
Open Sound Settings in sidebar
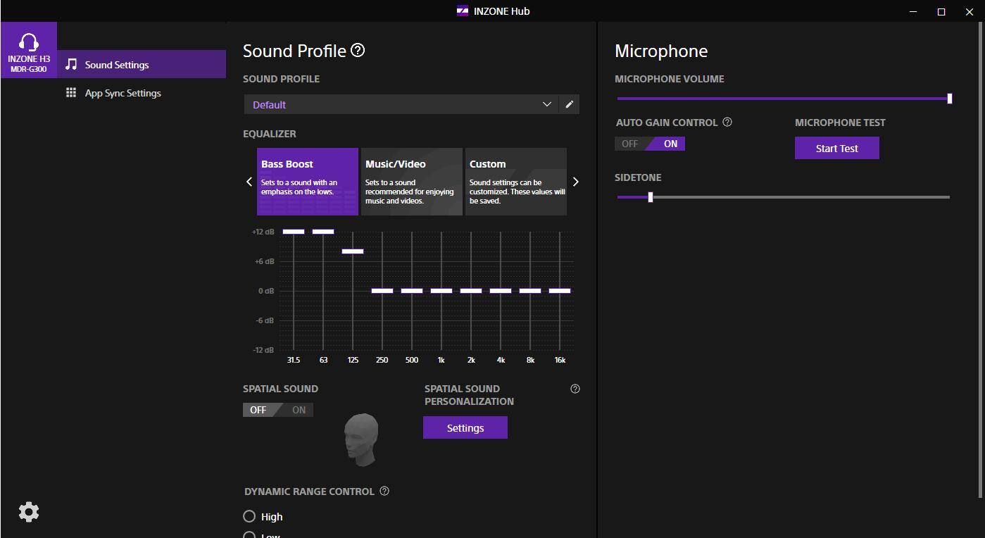pyautogui.click(x=117, y=65)
